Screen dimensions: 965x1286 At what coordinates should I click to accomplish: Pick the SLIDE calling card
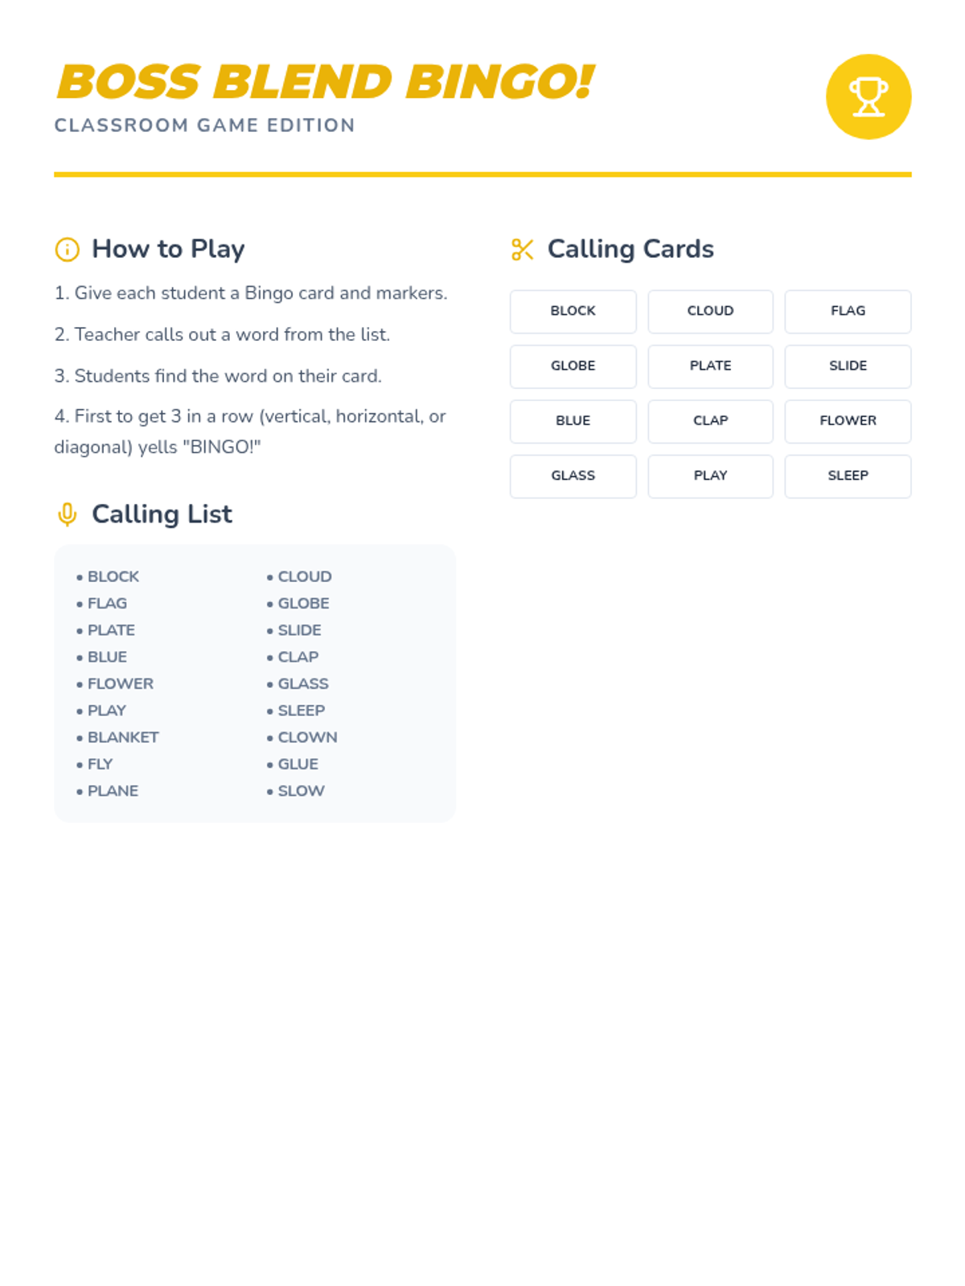[848, 366]
